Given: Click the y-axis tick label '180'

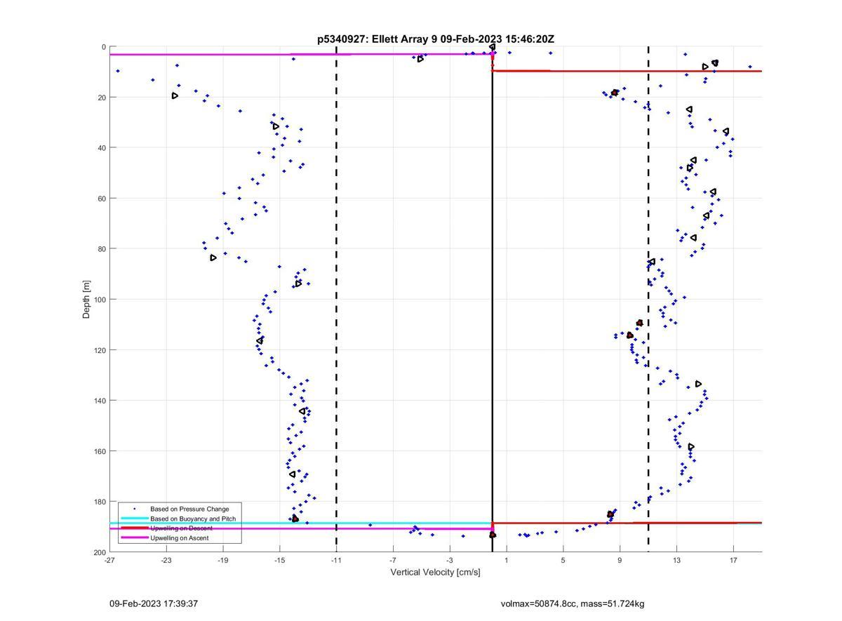Looking at the screenshot, I should point(100,502).
